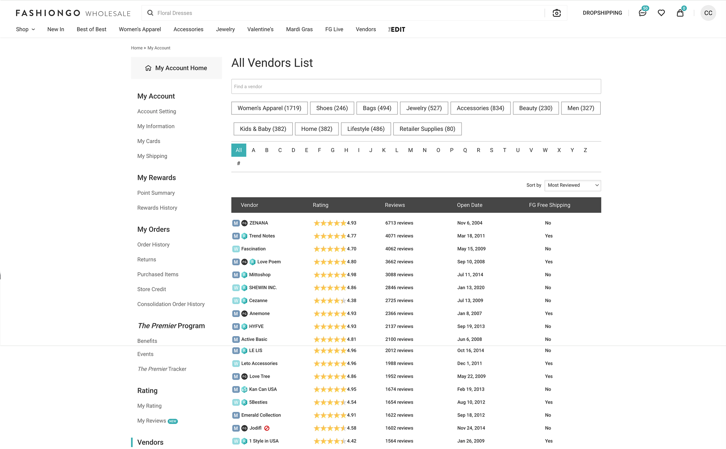Expand the Shop menu dropdown

[x=25, y=29]
